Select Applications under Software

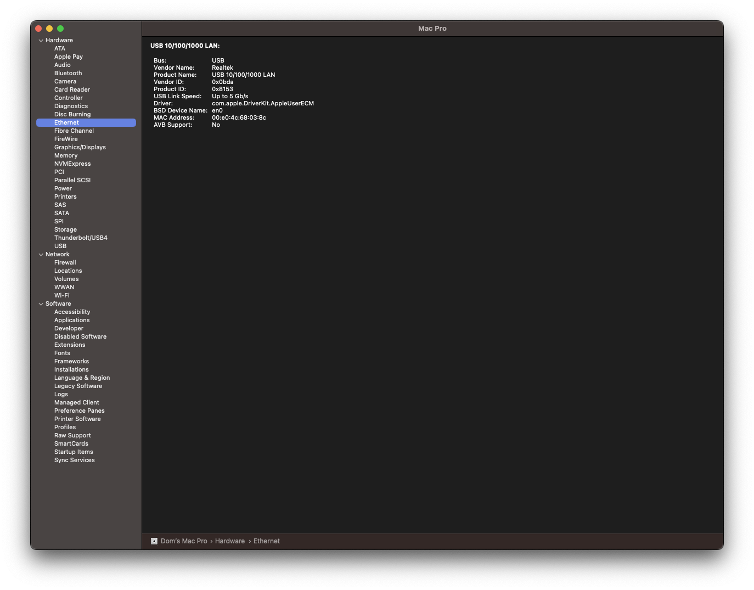coord(72,321)
